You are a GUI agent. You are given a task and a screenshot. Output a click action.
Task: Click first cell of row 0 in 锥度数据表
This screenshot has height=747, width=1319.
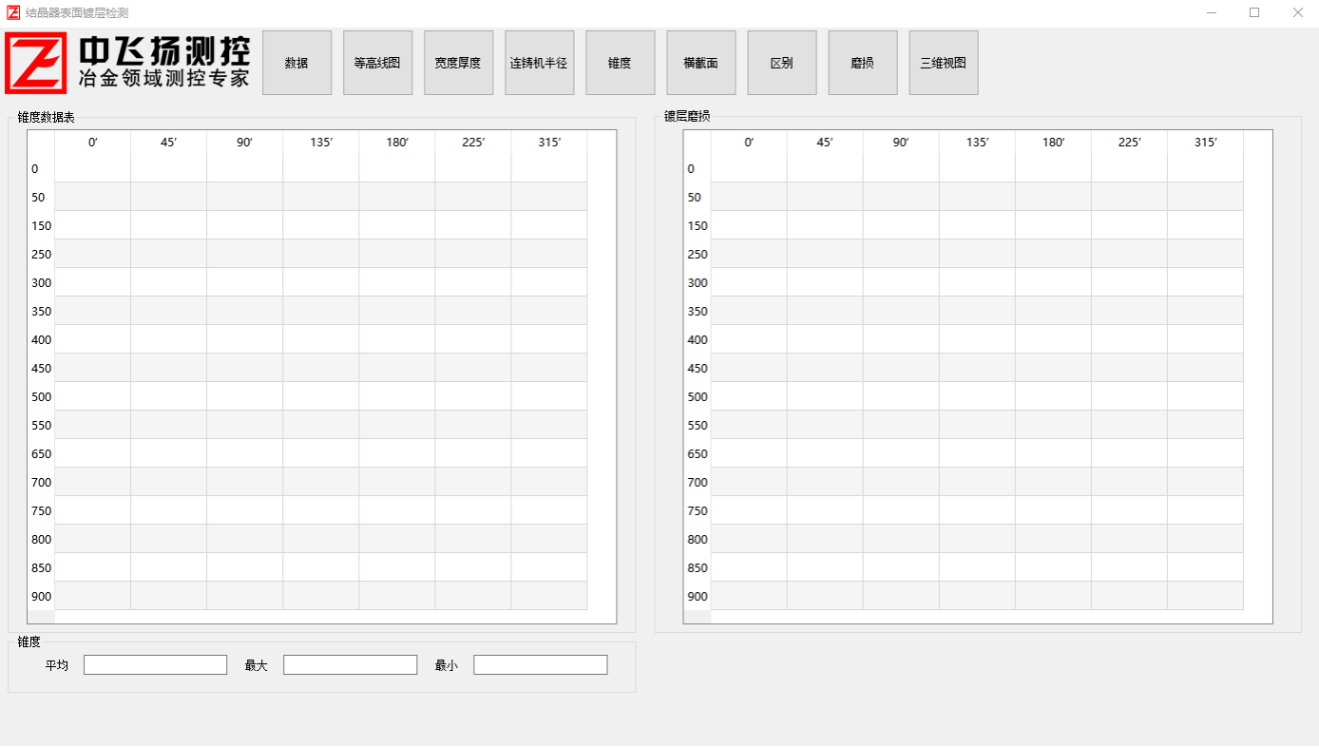coord(93,168)
